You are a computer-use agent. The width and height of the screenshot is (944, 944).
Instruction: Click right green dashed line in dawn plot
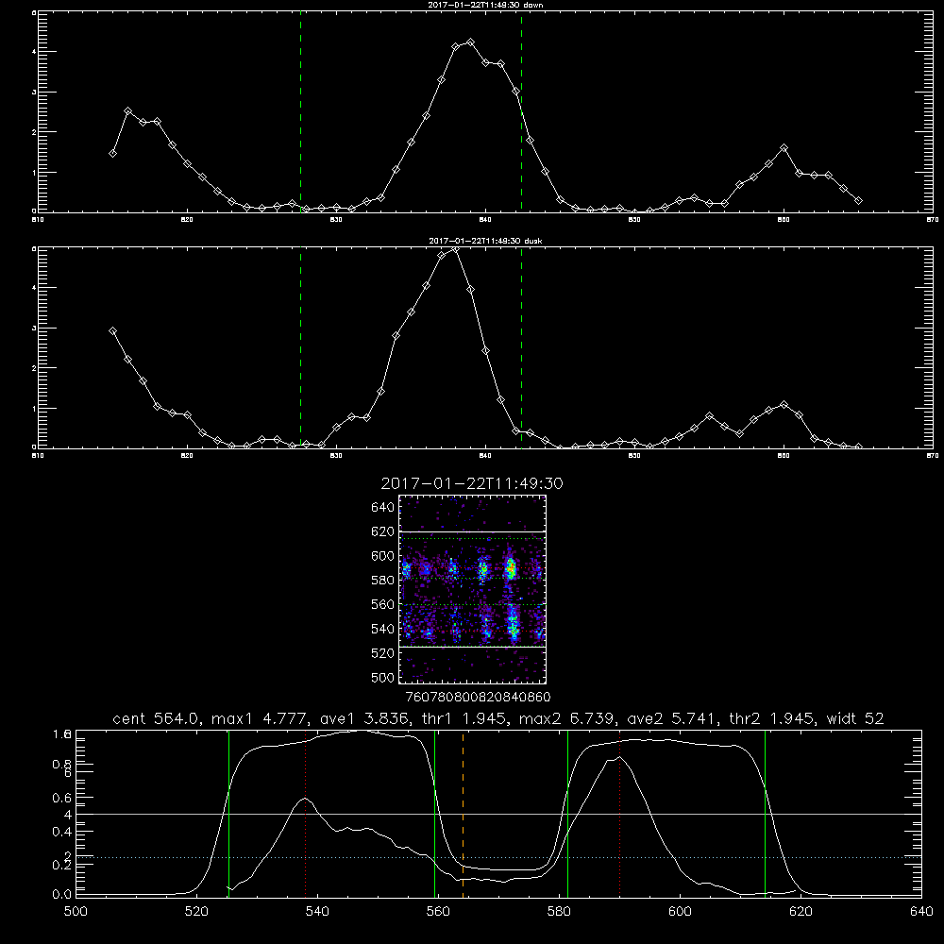coord(521,112)
